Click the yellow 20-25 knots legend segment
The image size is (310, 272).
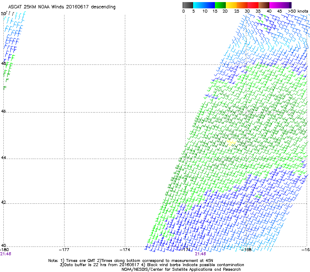point(231,5)
